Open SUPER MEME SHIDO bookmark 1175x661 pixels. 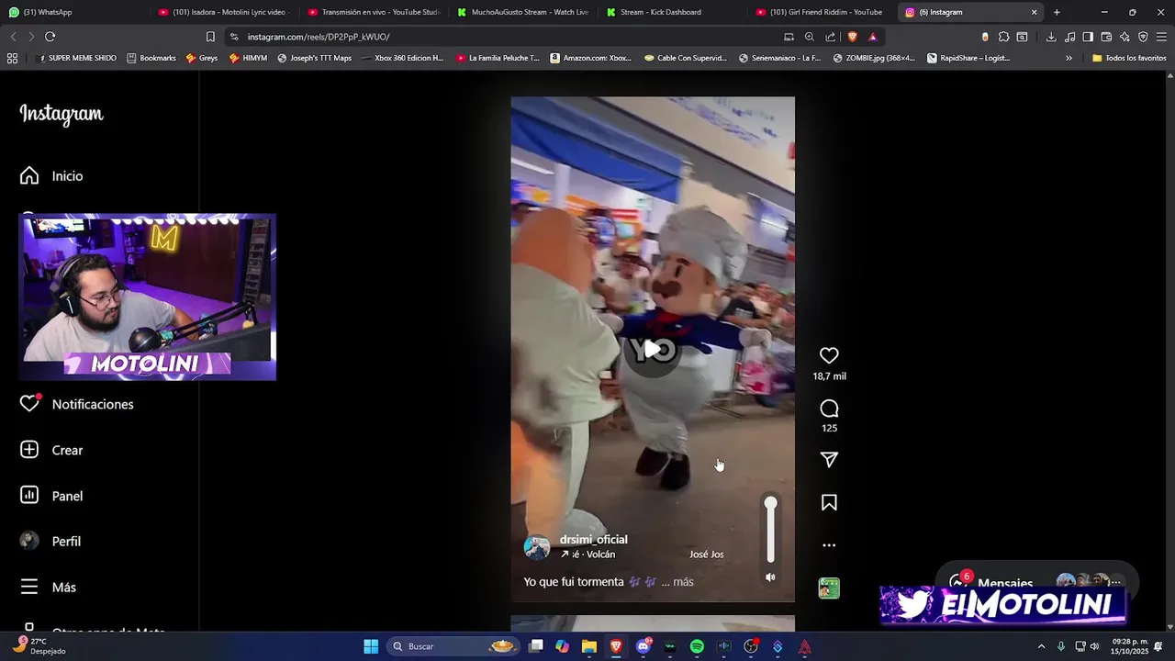tap(77, 58)
